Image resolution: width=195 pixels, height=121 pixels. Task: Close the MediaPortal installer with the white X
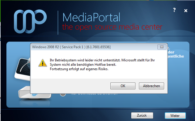186,11
